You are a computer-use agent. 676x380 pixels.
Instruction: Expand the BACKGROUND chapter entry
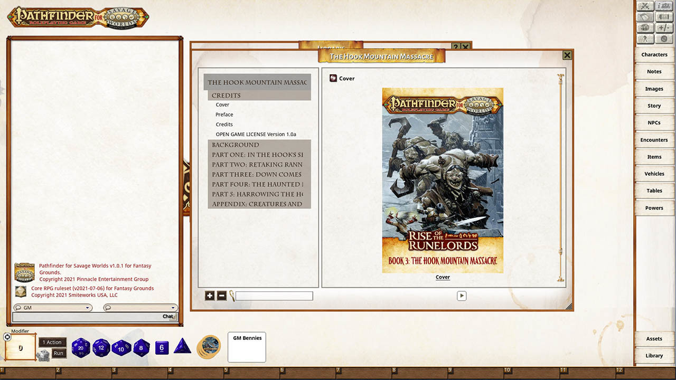pyautogui.click(x=236, y=145)
